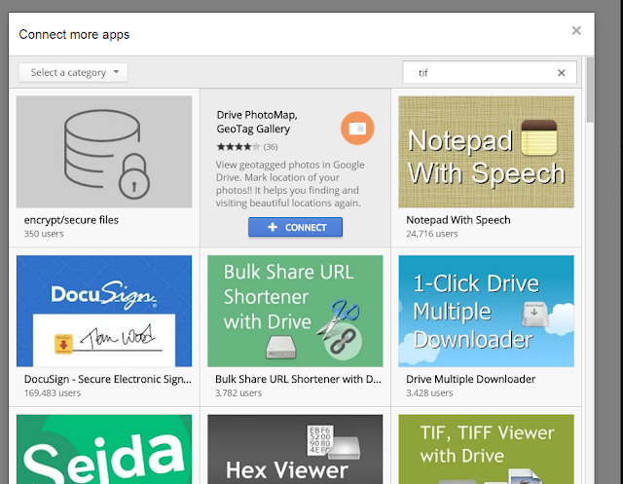The width and height of the screenshot is (623, 484).
Task: Clear the search field with the X icon
Action: click(561, 73)
